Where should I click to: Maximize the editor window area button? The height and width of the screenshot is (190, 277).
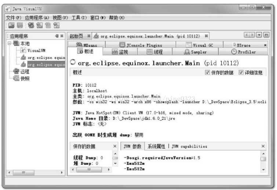point(266,35)
